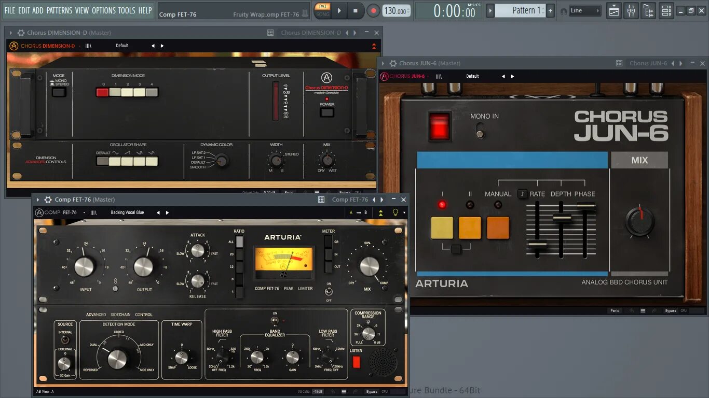The height and width of the screenshot is (398, 709).
Task: Open the FILE menu
Action: [x=10, y=10]
